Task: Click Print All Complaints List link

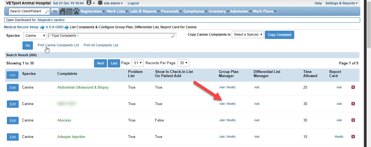Action: [101, 45]
